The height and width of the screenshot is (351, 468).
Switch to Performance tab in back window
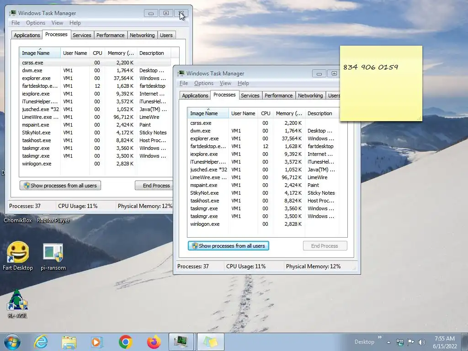click(x=110, y=35)
